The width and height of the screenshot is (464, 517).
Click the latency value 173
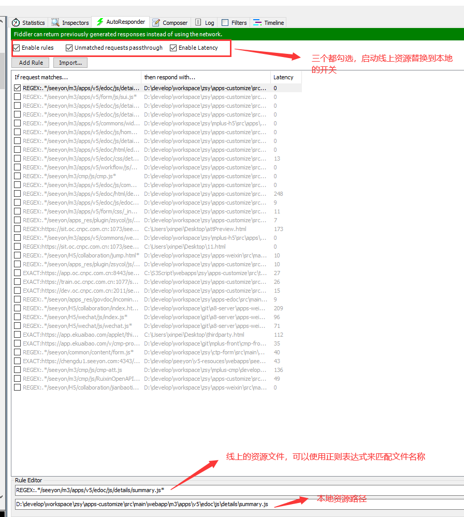click(279, 229)
